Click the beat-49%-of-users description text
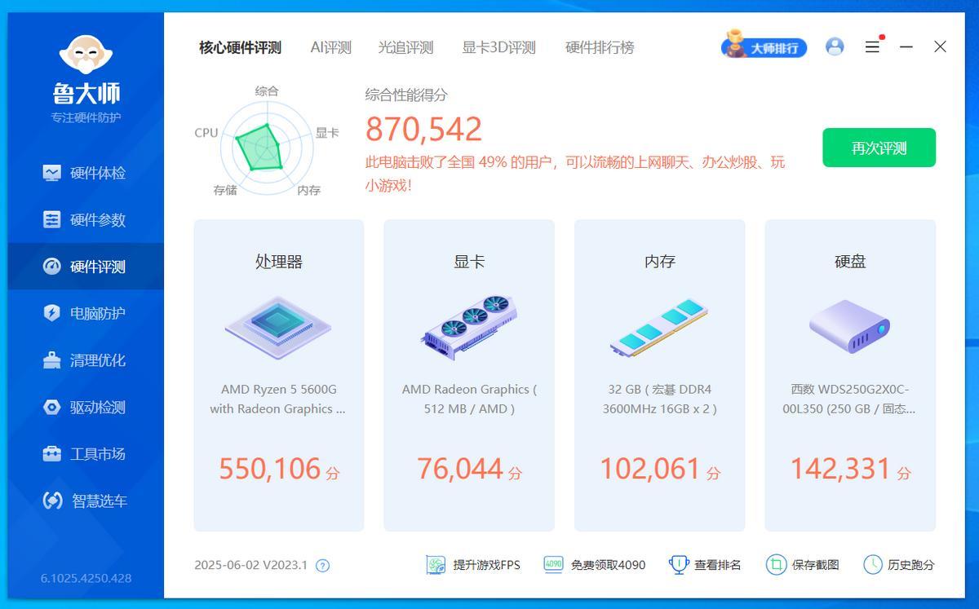The height and width of the screenshot is (609, 979). [x=575, y=174]
